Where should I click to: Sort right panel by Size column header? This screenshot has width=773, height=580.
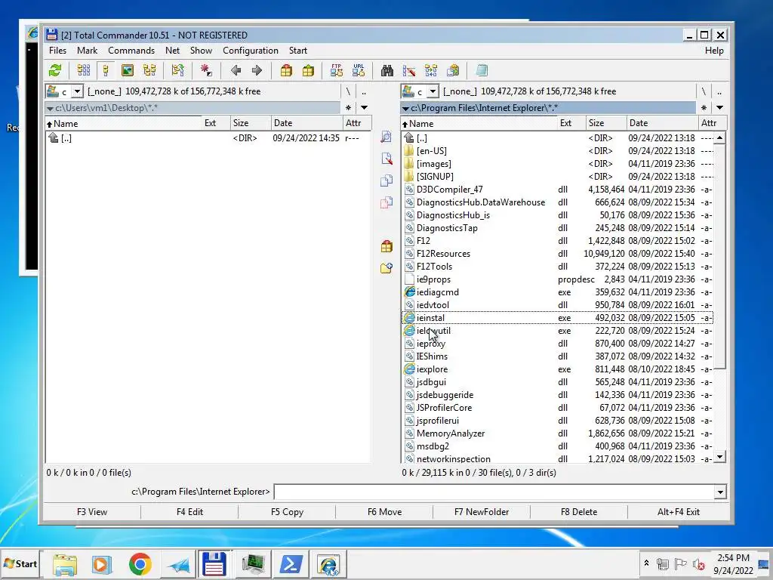(x=606, y=123)
